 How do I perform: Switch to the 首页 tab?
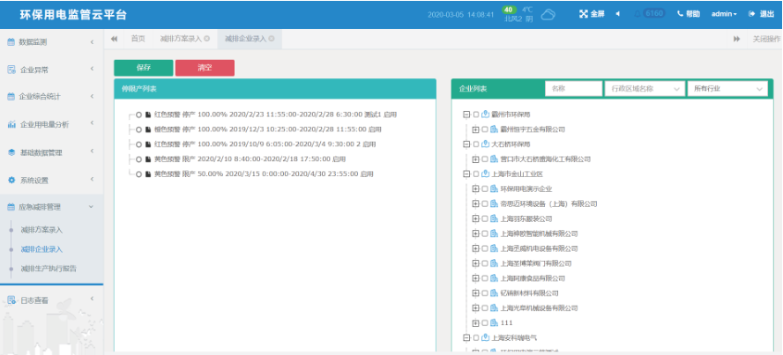(138, 39)
